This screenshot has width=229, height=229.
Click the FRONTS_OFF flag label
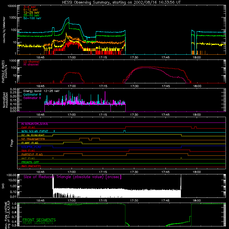pyautogui.click(x=30, y=162)
